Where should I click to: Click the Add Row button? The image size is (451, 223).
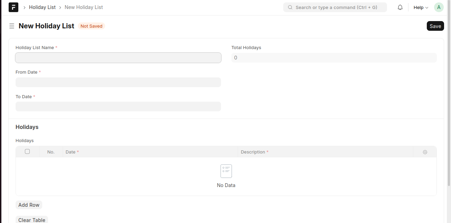(29, 205)
